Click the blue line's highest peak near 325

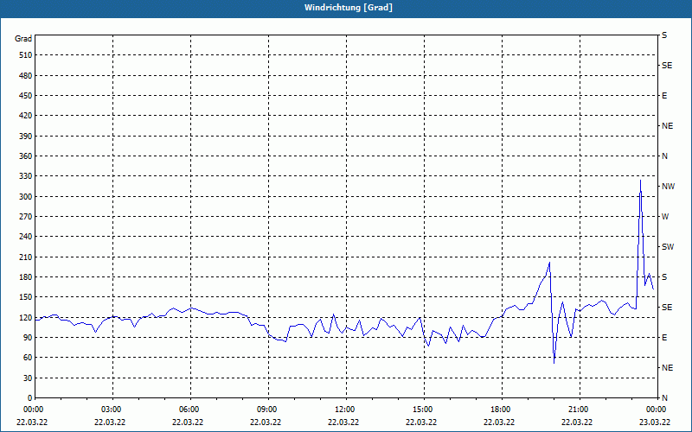pos(640,181)
